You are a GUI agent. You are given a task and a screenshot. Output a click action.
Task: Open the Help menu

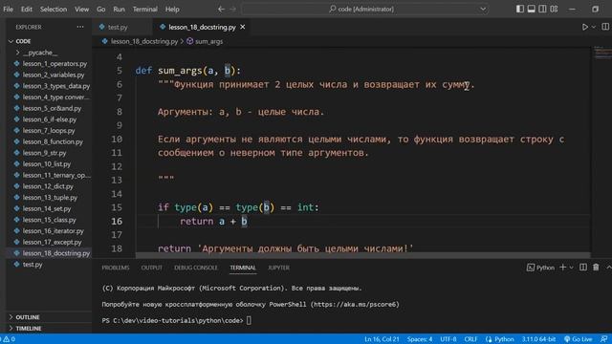(x=172, y=9)
